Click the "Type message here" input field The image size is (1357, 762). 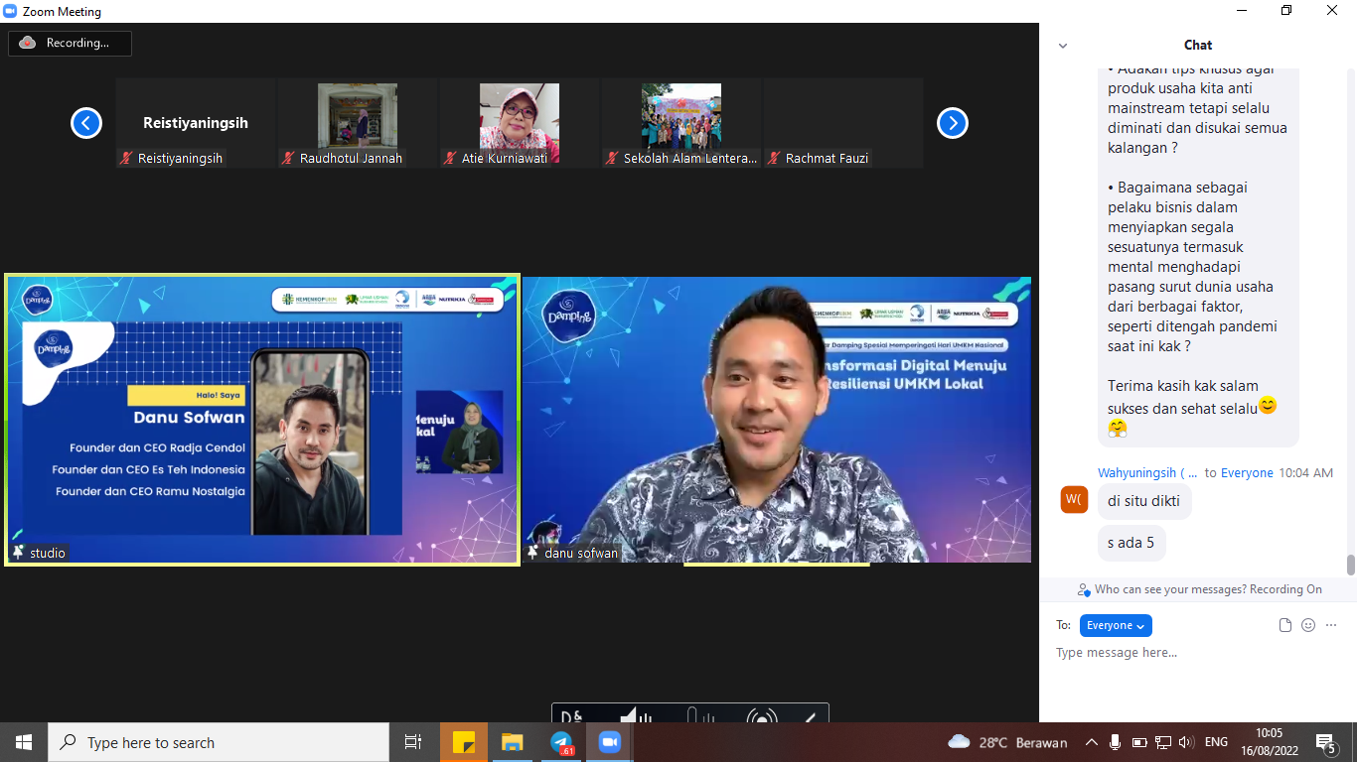[1192, 653]
